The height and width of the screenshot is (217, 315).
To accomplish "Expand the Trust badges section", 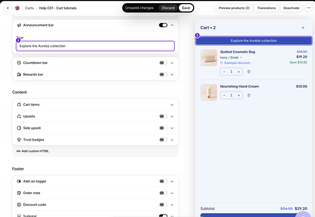I will pyautogui.click(x=172, y=140).
